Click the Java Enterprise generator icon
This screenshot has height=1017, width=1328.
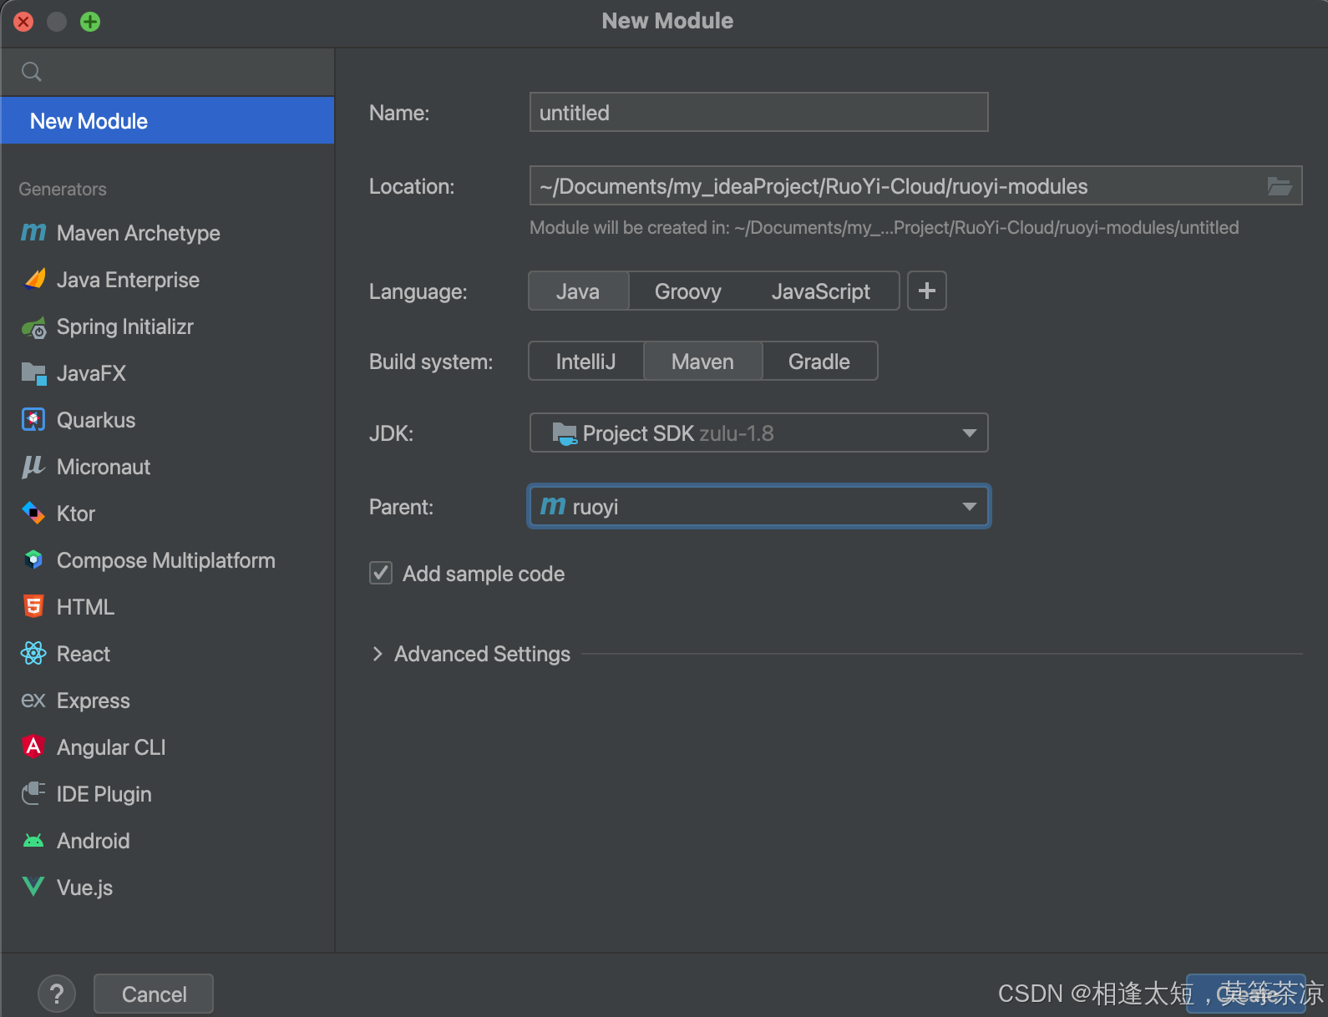(34, 279)
